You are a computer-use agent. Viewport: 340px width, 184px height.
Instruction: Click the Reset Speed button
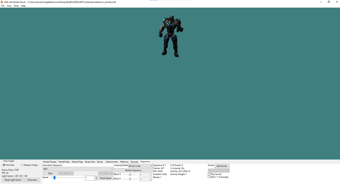(x=106, y=178)
